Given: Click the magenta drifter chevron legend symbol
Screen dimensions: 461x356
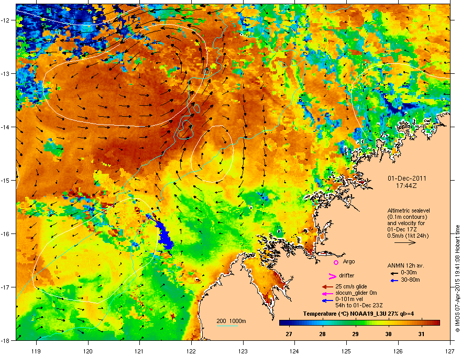Looking at the screenshot, I should pos(332,276).
